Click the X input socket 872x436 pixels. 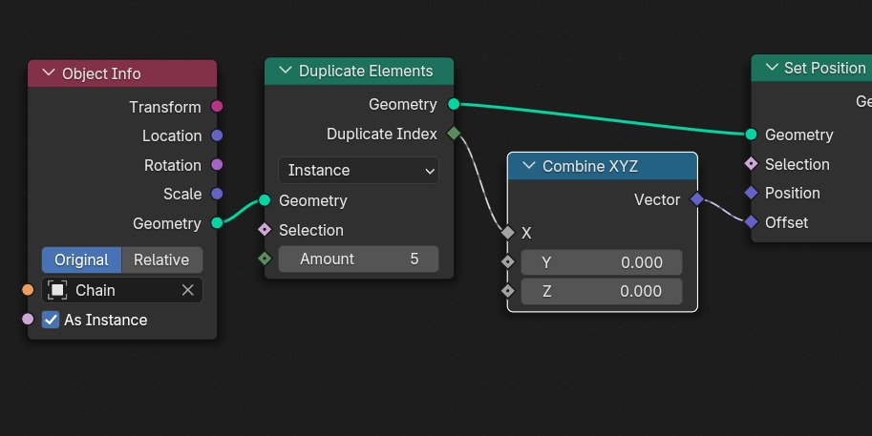pyautogui.click(x=508, y=232)
